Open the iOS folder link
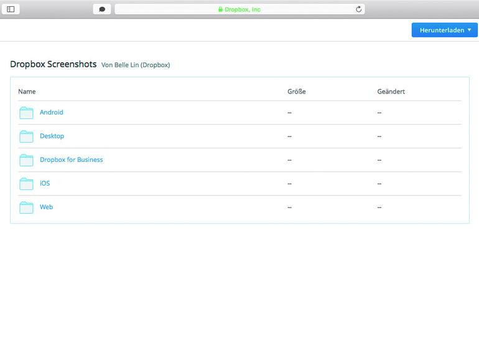The width and height of the screenshot is (479, 360). (x=45, y=183)
